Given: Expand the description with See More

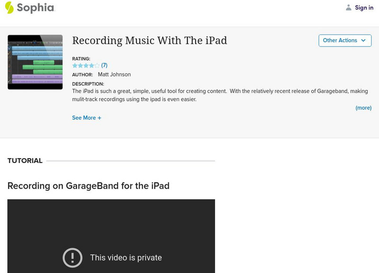Looking at the screenshot, I should tap(87, 118).
